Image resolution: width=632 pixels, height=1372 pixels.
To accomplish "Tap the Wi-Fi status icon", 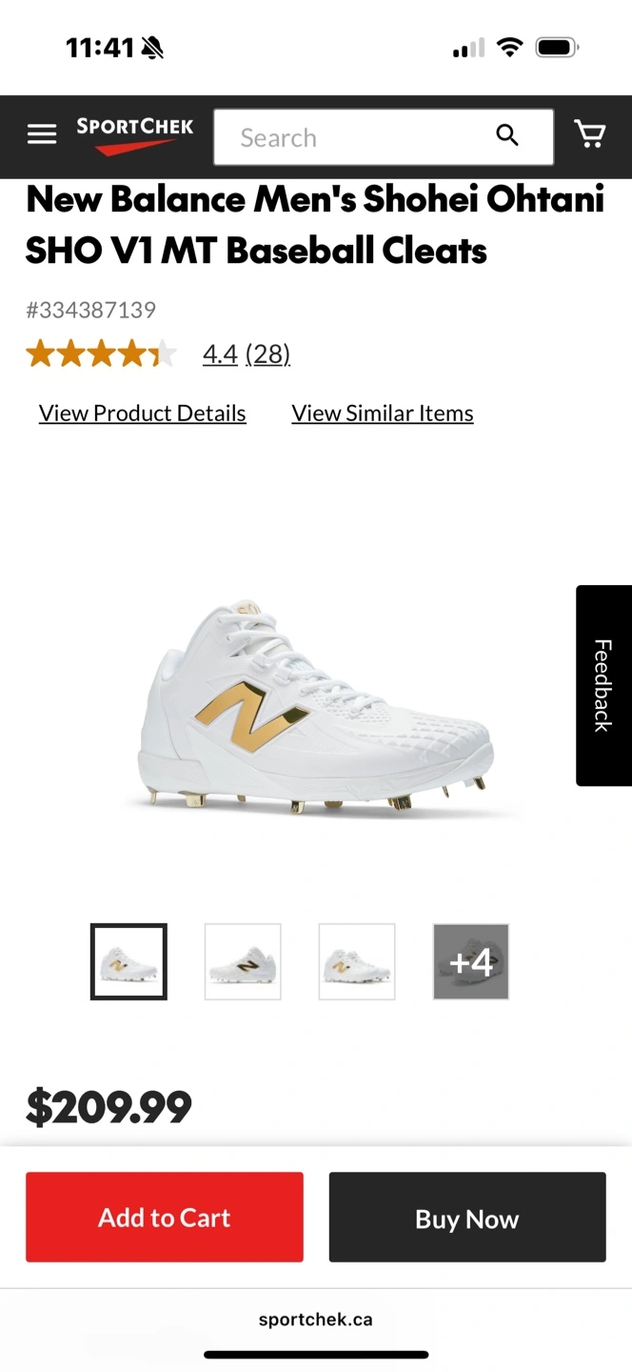I will click(510, 47).
